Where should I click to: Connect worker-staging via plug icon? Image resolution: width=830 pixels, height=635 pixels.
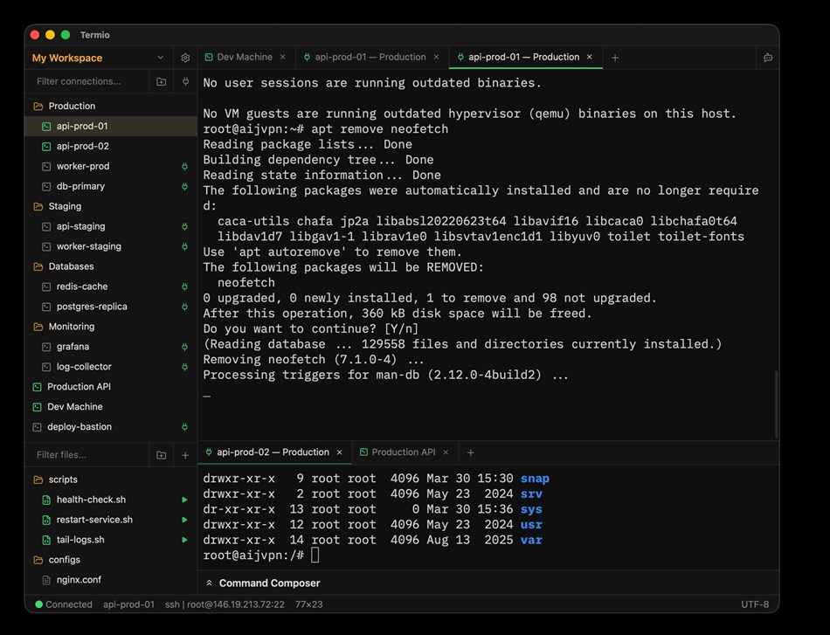[x=184, y=246]
